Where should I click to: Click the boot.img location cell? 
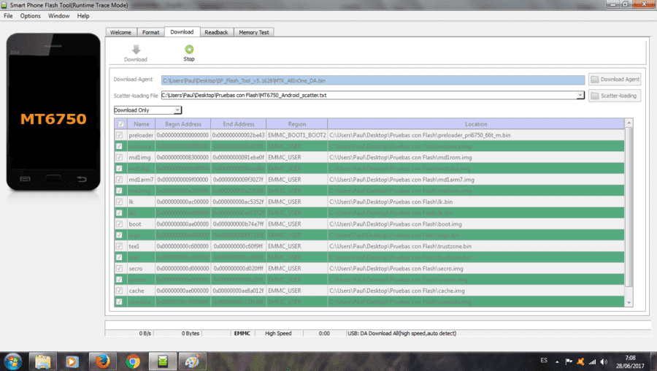point(476,224)
